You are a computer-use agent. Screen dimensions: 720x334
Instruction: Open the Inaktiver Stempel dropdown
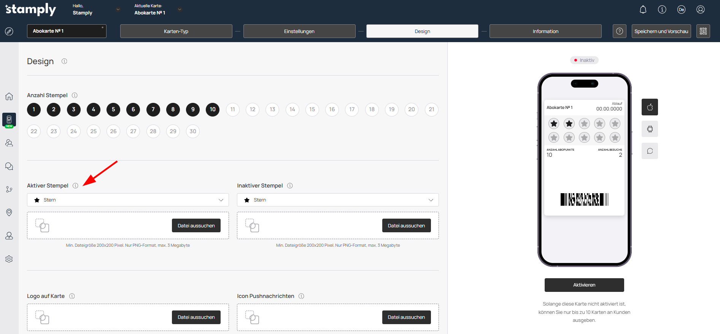pyautogui.click(x=338, y=200)
